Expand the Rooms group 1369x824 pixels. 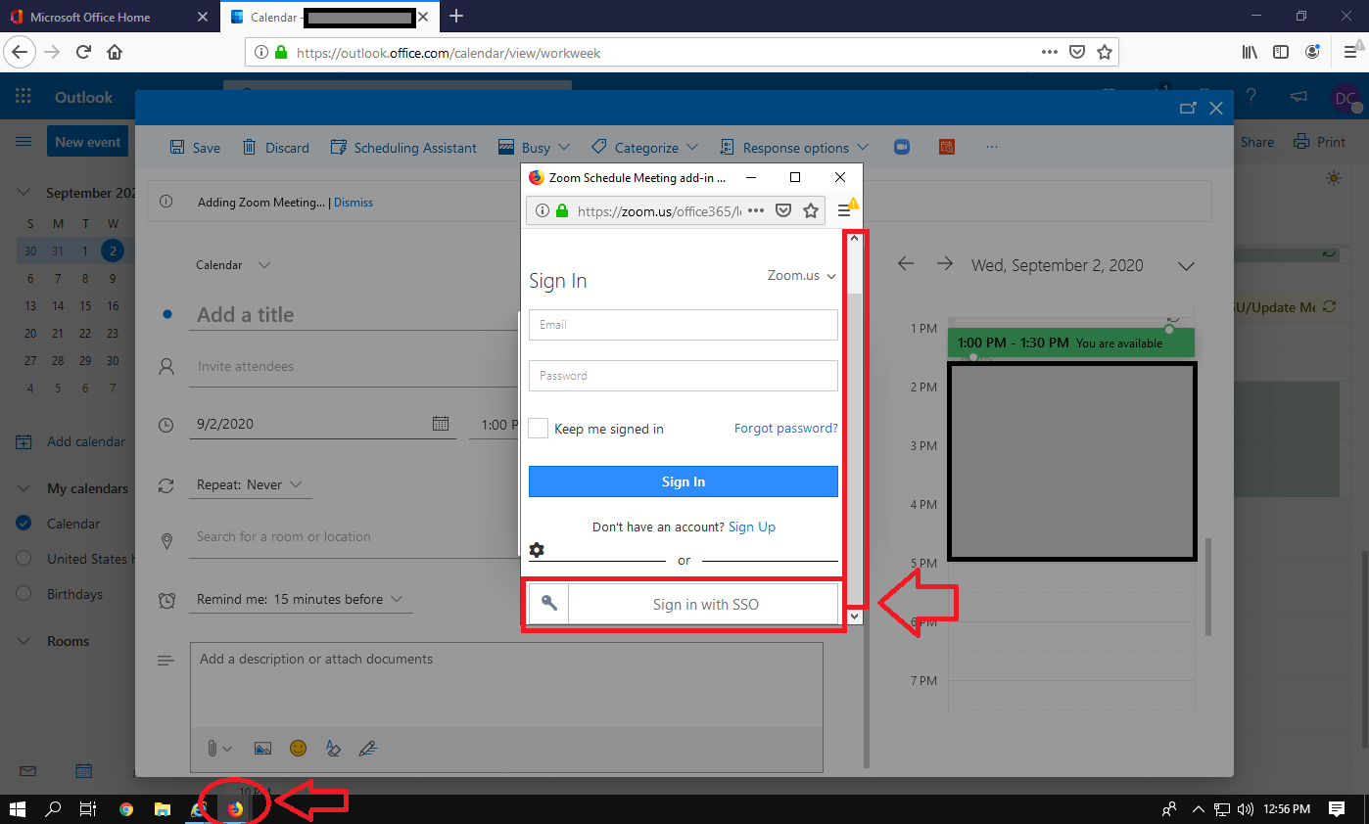(24, 641)
